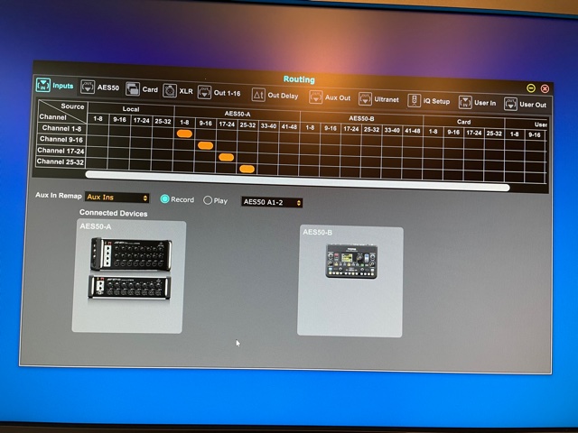Click the AES50-B connected device thumbnail
This screenshot has width=578, height=433.
coord(351,261)
